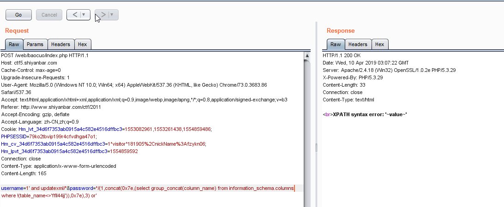The width and height of the screenshot is (504, 207).
Task: Click Content-Type: application/x-www-form-urlencoded line
Action: [59, 166]
